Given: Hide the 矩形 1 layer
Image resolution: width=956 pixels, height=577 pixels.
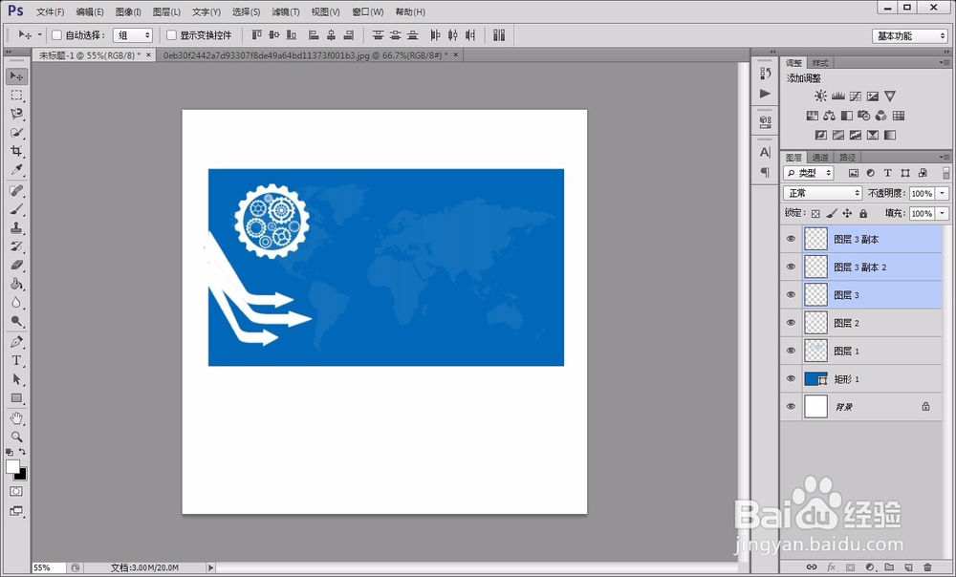Looking at the screenshot, I should tap(791, 379).
